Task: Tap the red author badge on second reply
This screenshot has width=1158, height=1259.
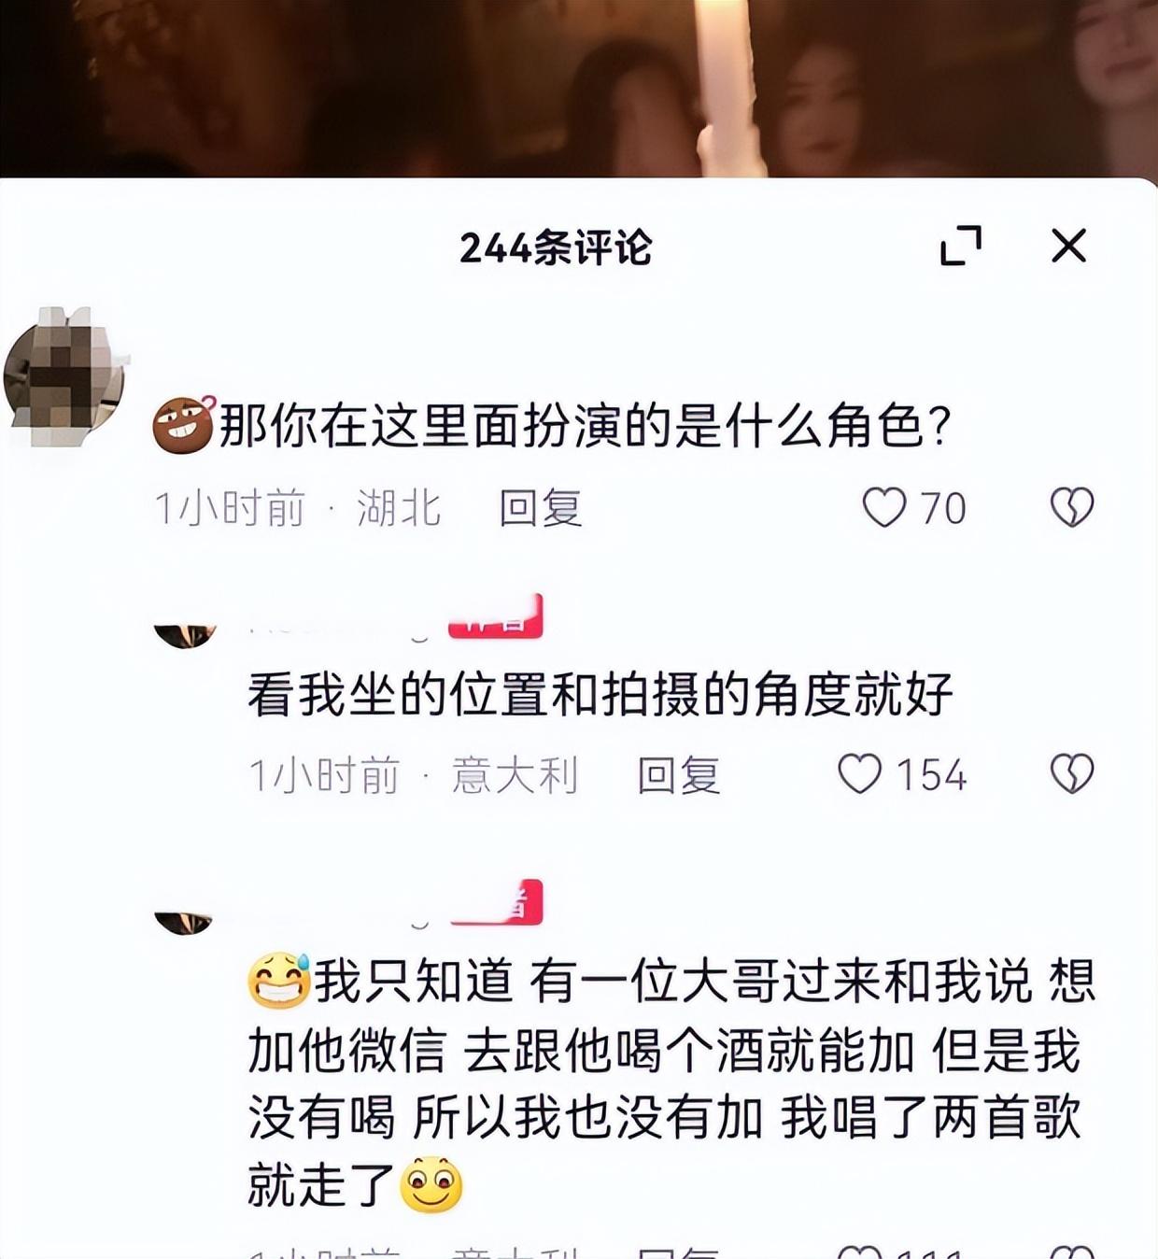Action: (x=498, y=903)
